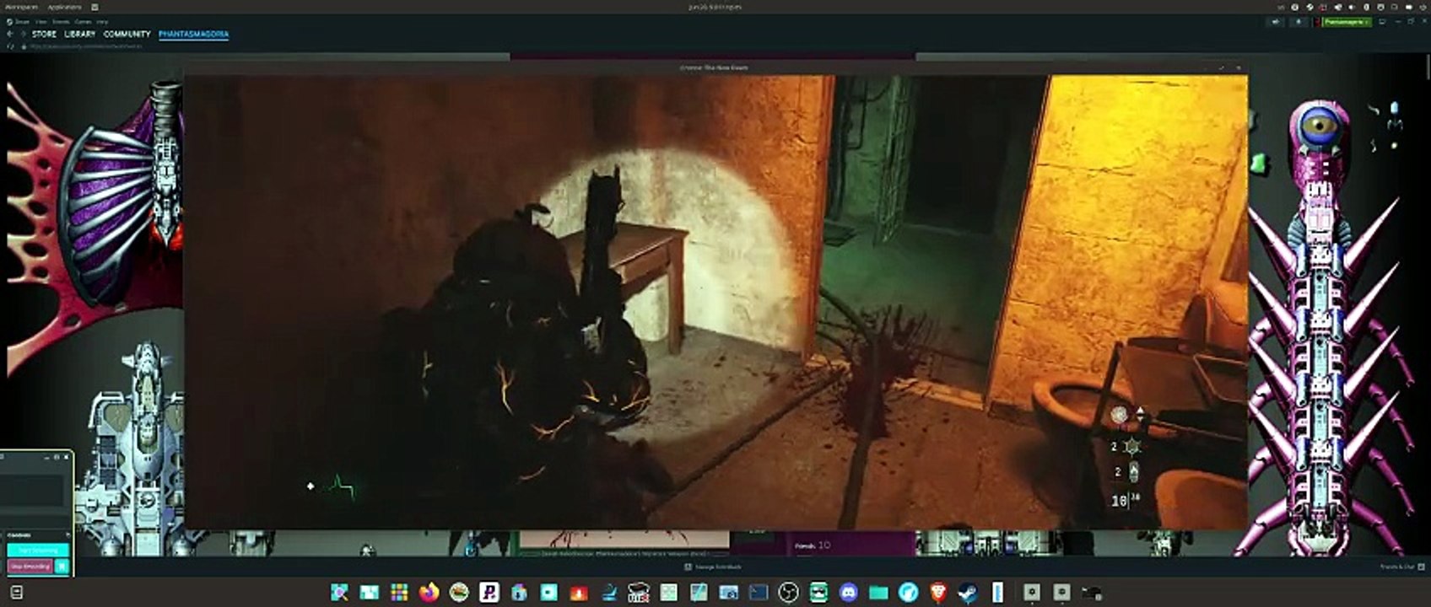Image resolution: width=1431 pixels, height=607 pixels.
Task: Go forward with Steam's forward arrow
Action: (x=23, y=34)
